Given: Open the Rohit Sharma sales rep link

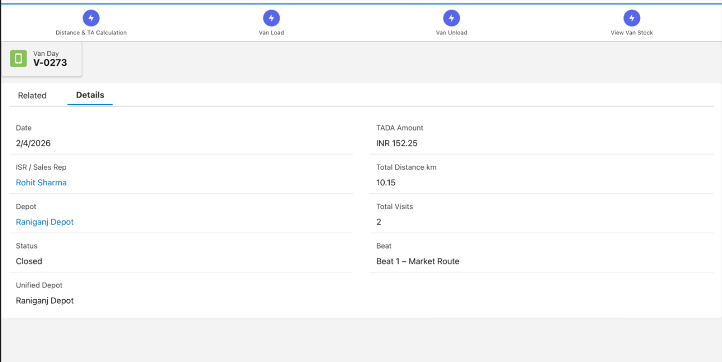Looking at the screenshot, I should click(x=41, y=183).
